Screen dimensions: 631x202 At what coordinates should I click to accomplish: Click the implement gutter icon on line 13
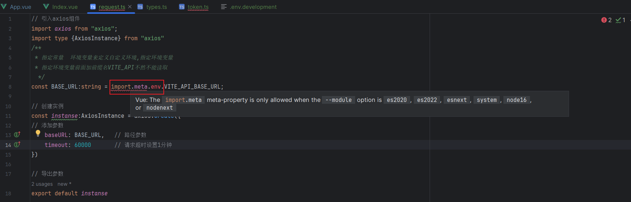(17, 135)
